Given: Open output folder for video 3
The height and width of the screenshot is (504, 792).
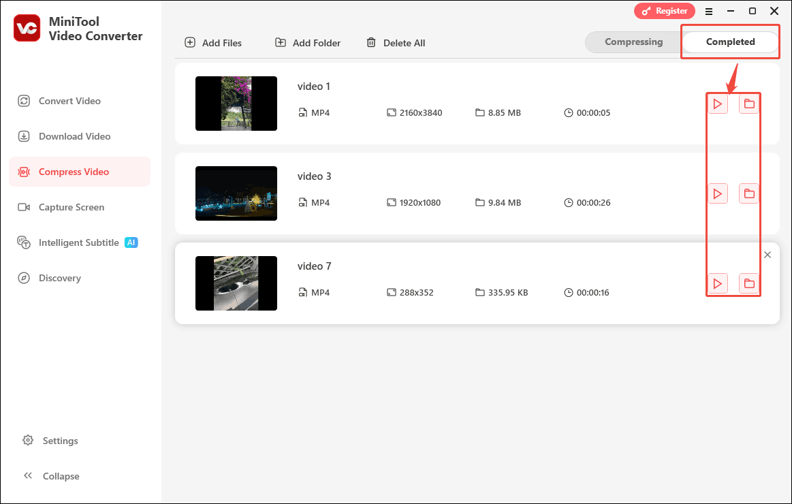Looking at the screenshot, I should tap(749, 193).
